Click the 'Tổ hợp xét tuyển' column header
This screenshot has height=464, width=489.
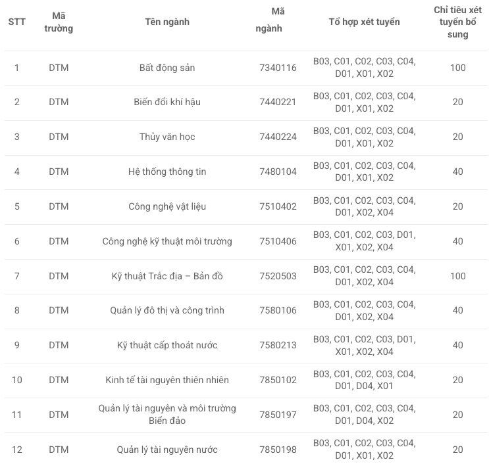pos(364,22)
